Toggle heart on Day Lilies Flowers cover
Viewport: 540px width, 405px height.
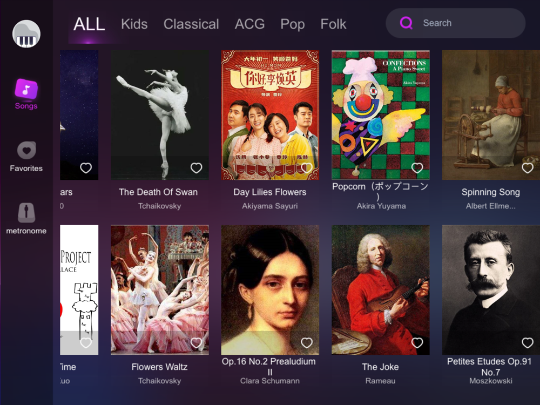[307, 168]
